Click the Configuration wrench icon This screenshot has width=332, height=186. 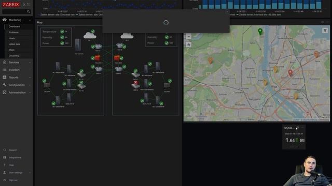pos(5,85)
